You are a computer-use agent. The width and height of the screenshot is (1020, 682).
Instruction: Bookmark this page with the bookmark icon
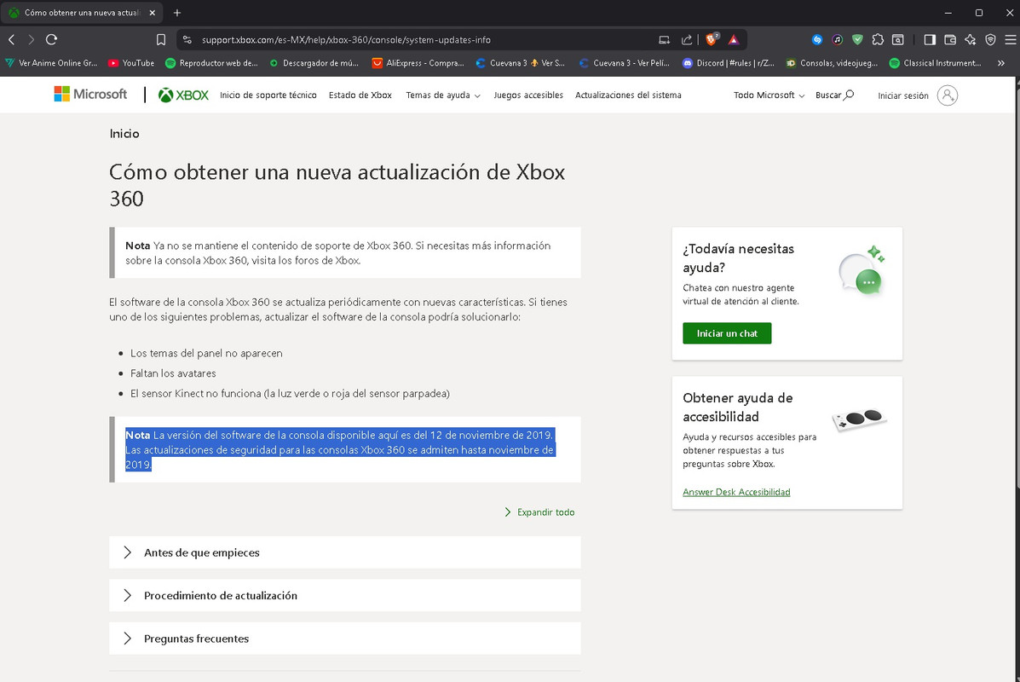[x=161, y=40]
